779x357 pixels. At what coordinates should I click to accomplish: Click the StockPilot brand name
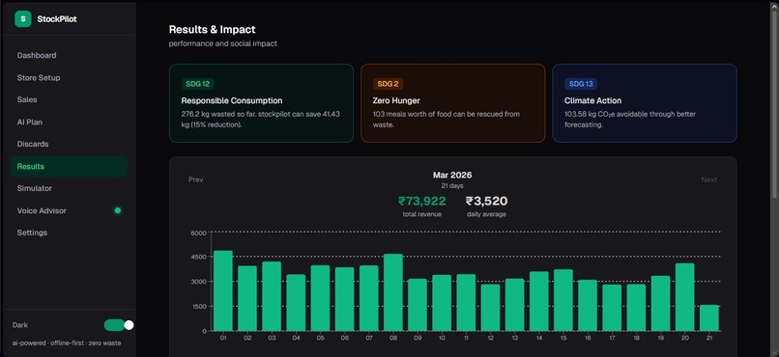(x=57, y=19)
